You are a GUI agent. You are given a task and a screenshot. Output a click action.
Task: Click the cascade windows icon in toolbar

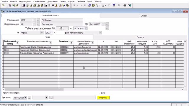tap(89, 5)
